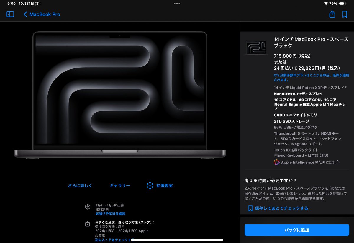This screenshot has height=243, width=354.
Task: Open 保存してあとでチェックする link
Action: point(281,208)
